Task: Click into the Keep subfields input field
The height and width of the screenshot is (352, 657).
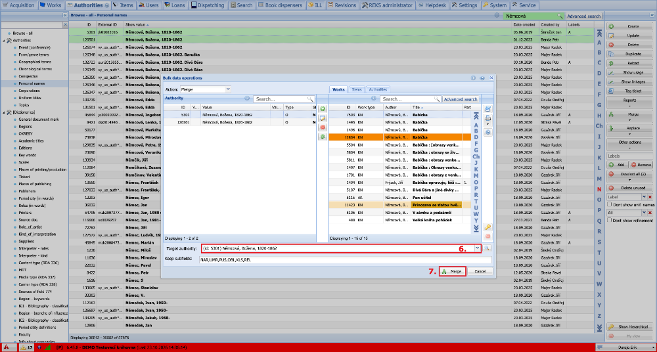Action: [346, 260]
